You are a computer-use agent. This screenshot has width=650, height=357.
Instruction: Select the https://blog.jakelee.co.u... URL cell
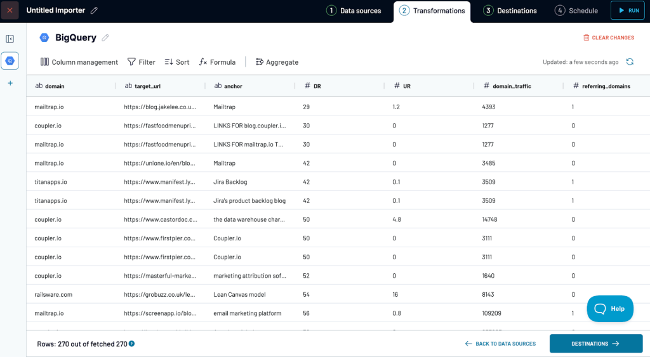(160, 107)
